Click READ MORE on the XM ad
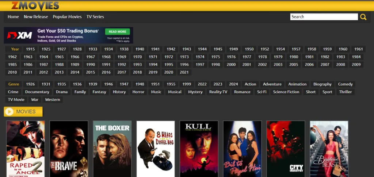Viewport: 374px width, 177px height. point(117,32)
